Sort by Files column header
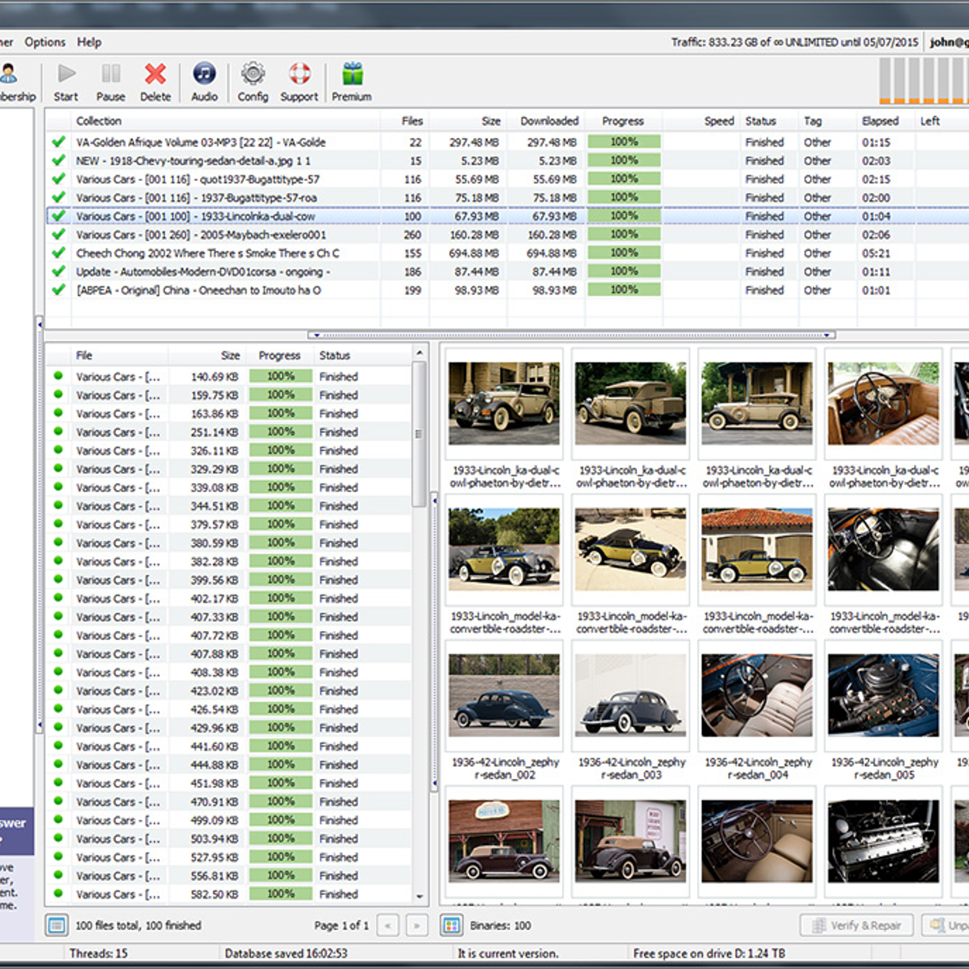Image resolution: width=969 pixels, height=969 pixels. 405,121
